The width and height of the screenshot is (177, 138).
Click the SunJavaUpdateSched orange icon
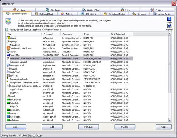[x=8, y=48]
